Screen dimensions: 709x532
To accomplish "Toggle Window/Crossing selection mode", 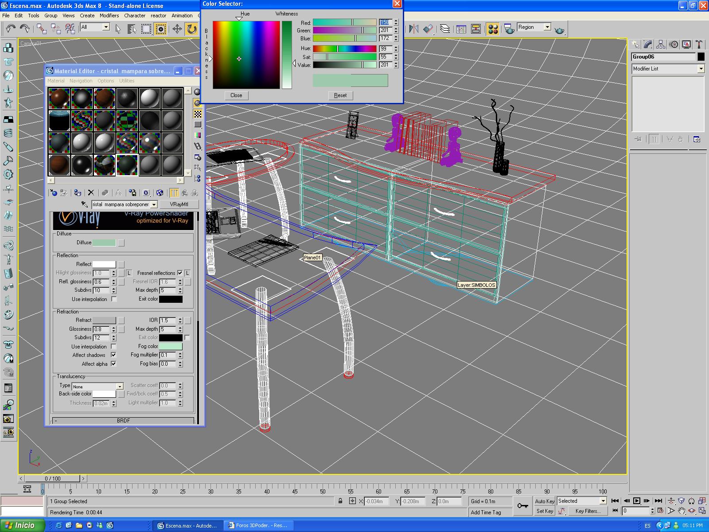I will click(x=160, y=29).
